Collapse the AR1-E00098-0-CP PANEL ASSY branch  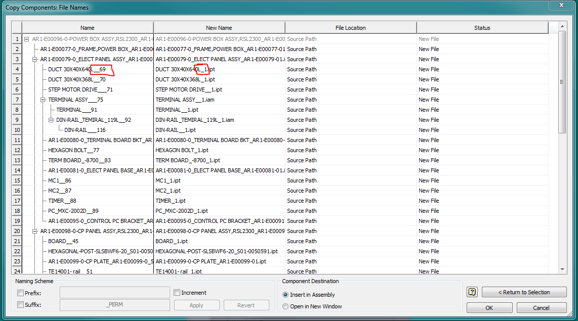[x=34, y=231]
